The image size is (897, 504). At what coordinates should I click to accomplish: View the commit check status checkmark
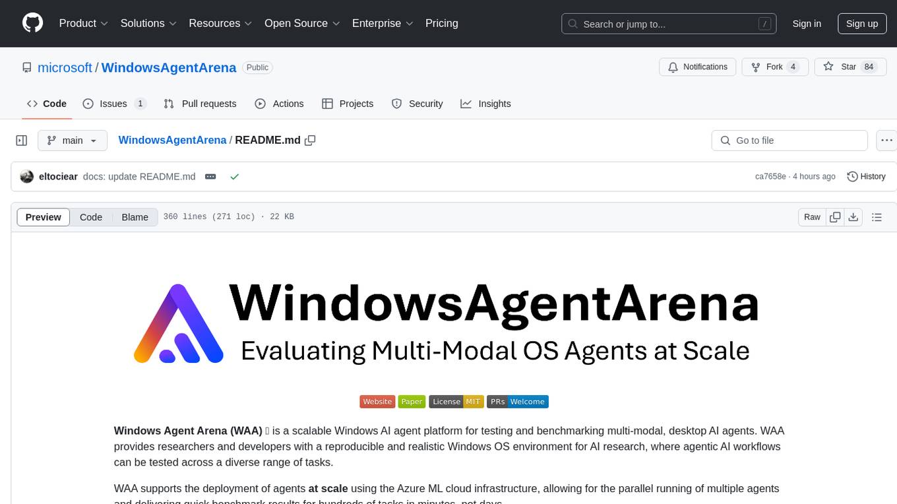click(x=234, y=177)
